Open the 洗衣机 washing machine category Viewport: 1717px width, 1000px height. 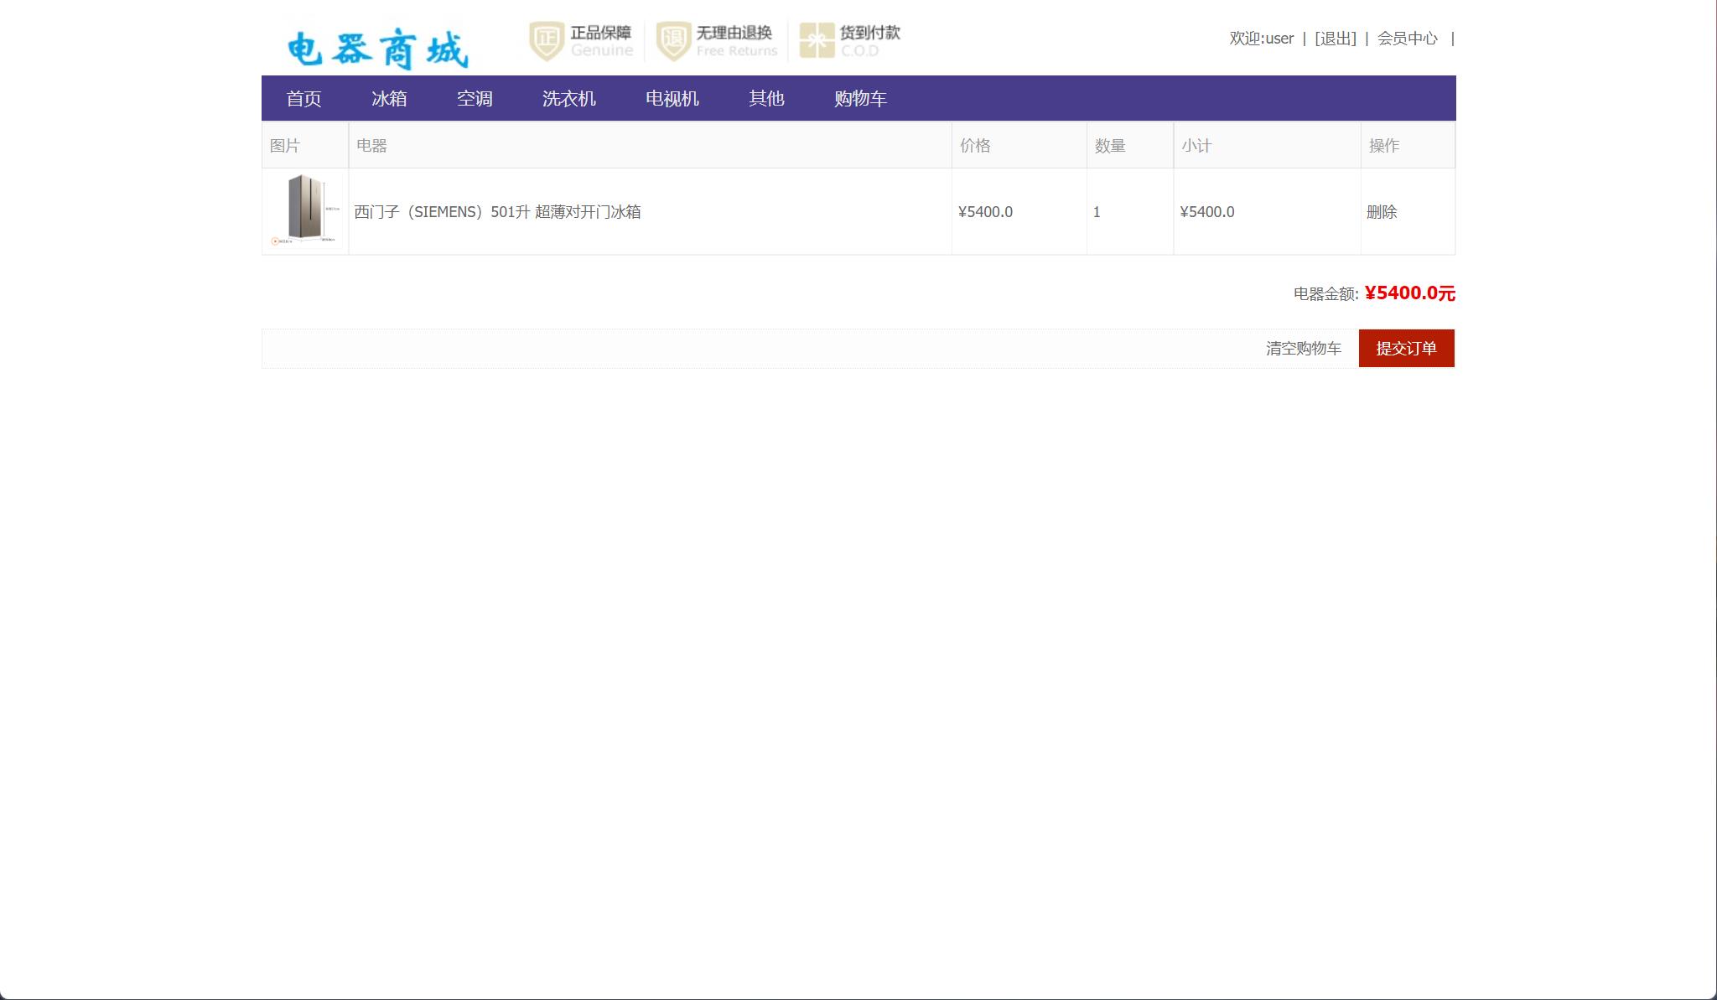click(569, 99)
